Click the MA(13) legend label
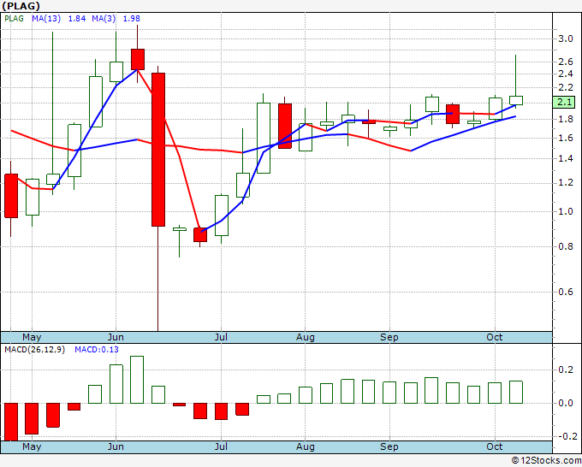 pos(46,19)
